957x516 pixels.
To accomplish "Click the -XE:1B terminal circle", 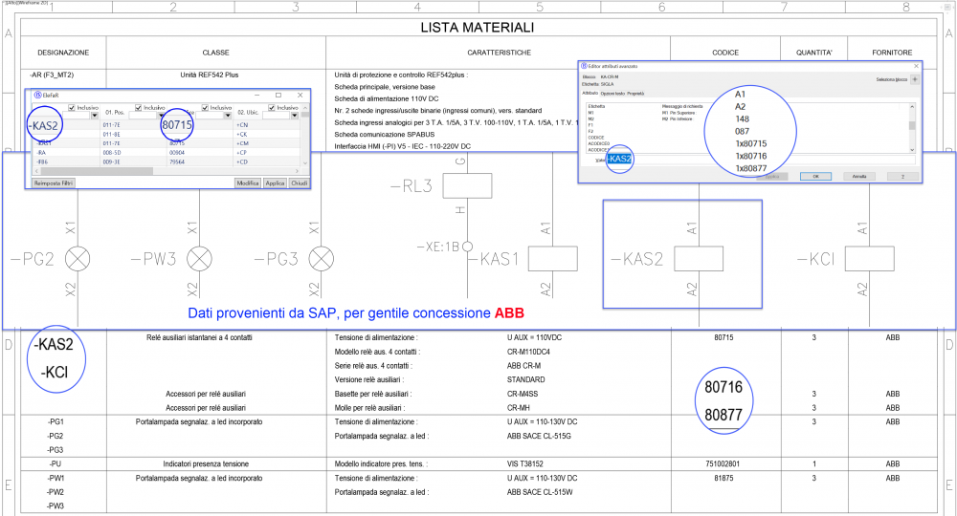I will coord(468,247).
